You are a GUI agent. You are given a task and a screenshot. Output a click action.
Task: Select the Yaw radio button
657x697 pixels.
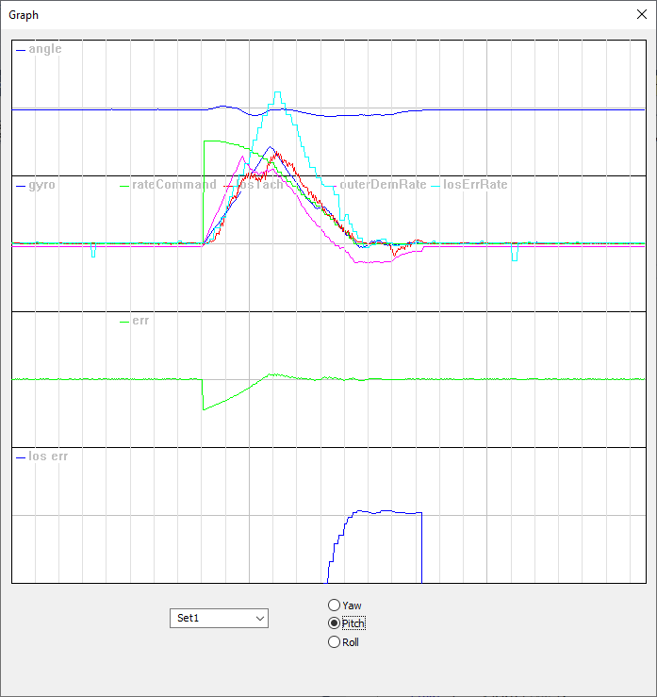tap(334, 605)
